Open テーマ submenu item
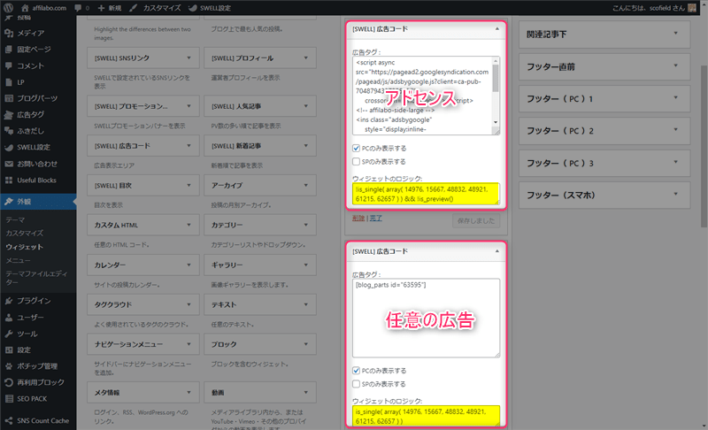 coord(15,219)
